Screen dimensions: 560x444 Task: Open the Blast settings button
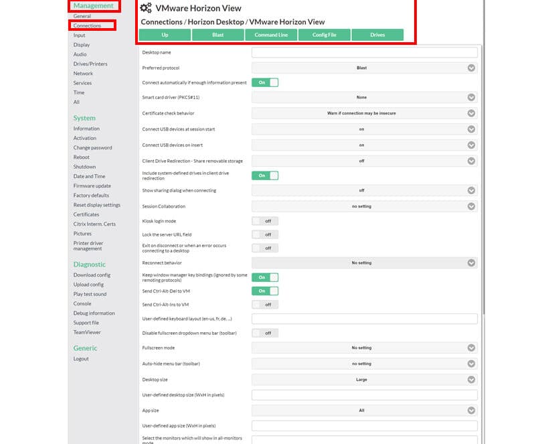click(x=218, y=35)
